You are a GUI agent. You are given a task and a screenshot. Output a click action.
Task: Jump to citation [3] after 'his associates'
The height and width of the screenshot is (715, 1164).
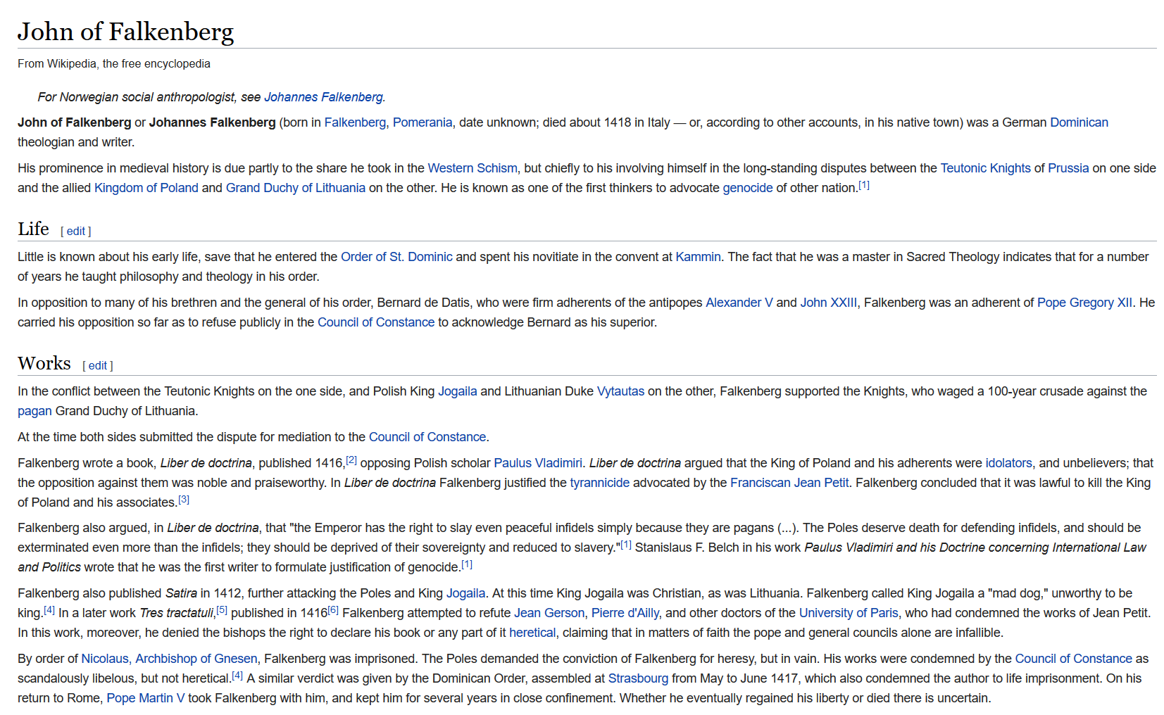[x=184, y=500]
